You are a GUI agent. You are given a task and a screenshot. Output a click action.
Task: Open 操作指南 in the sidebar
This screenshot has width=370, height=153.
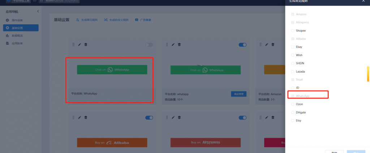tap(17, 20)
